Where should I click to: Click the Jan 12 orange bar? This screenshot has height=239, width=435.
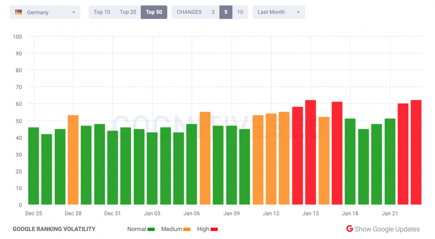coord(271,159)
